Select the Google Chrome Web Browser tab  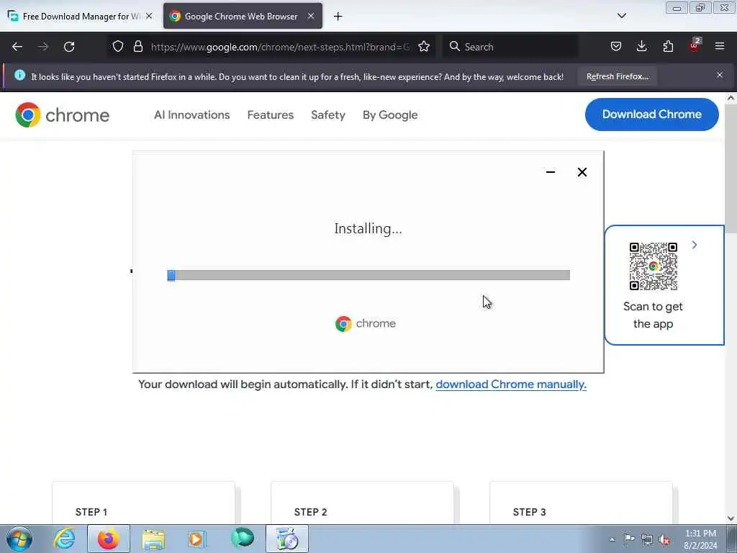(243, 16)
